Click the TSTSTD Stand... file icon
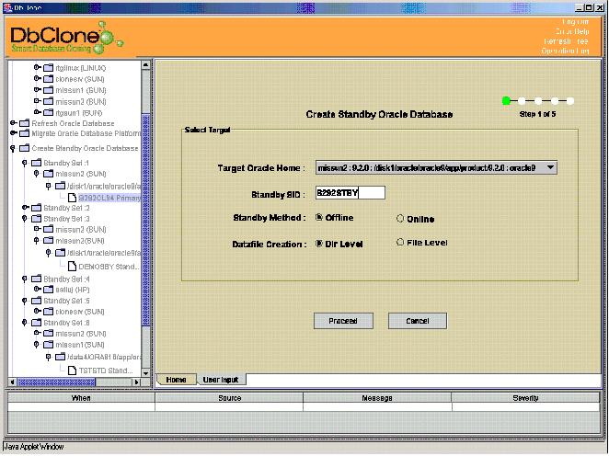This screenshot has width=609, height=456. (73, 370)
